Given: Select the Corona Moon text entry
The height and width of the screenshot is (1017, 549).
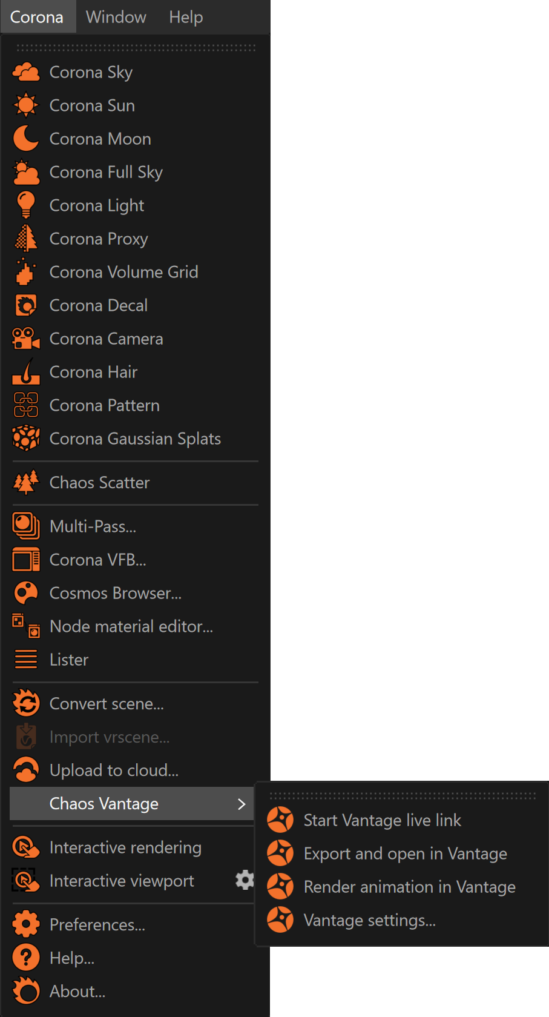Looking at the screenshot, I should click(100, 139).
